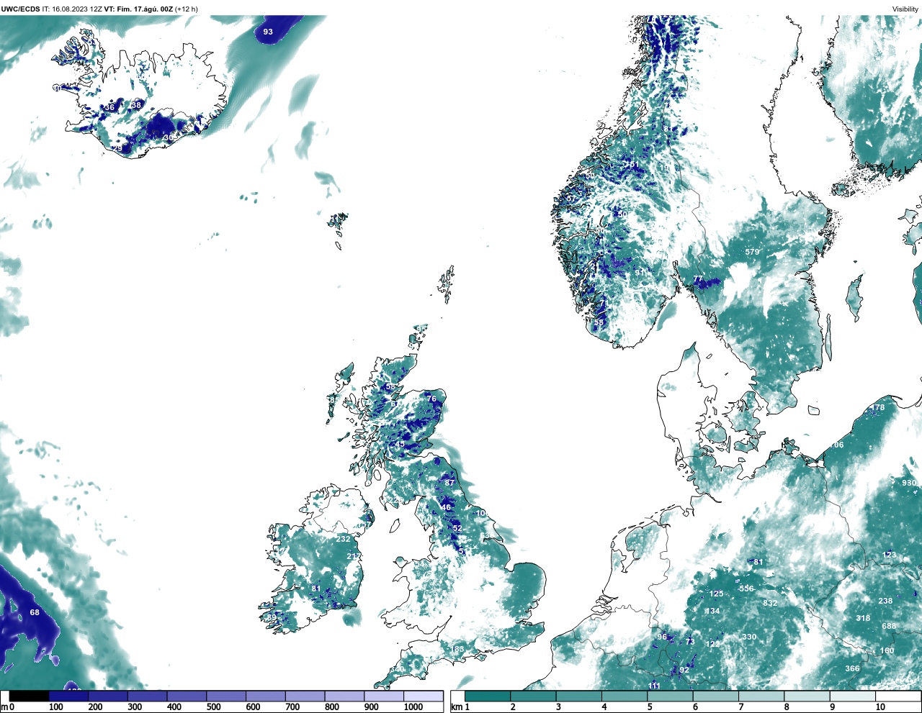Click the 'Visibility' title label
Viewport: 922px width, 713px height.
[905, 9]
